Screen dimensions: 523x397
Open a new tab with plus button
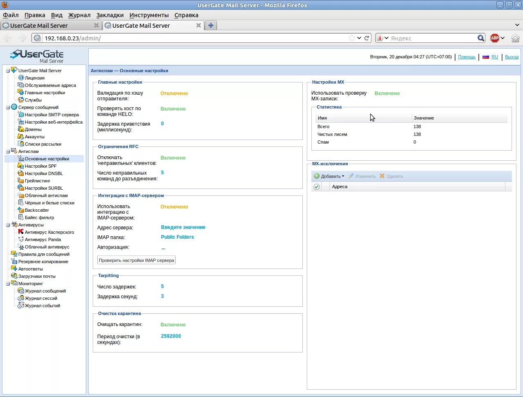point(211,25)
